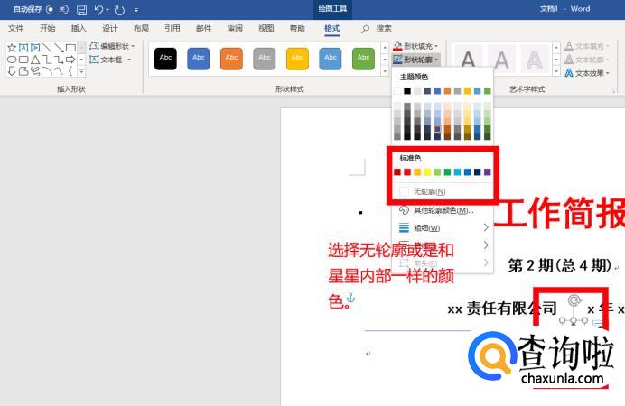
Task: Apply the black Abc shape style
Action: [165, 58]
